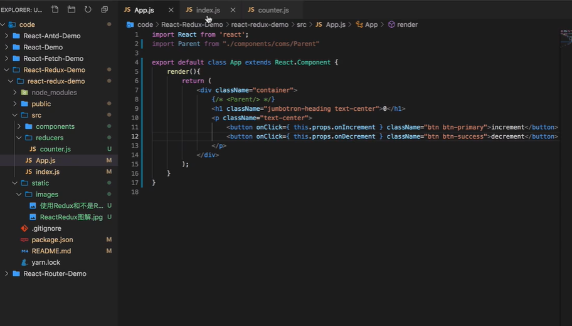Click the "./components/coms/Parent" import string
572x326 pixels.
click(271, 44)
